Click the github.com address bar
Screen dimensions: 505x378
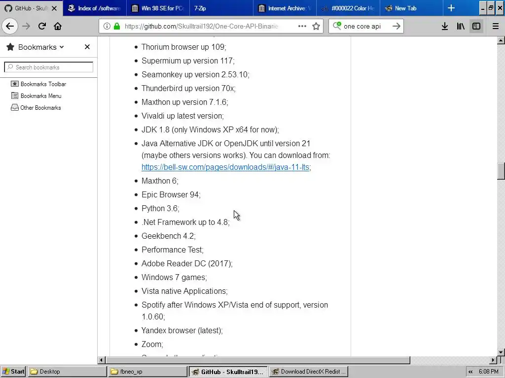pyautogui.click(x=201, y=26)
